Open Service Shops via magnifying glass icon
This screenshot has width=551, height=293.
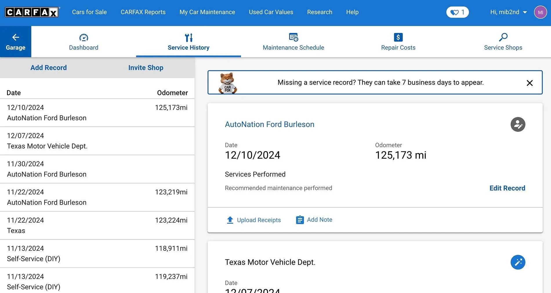(x=503, y=37)
